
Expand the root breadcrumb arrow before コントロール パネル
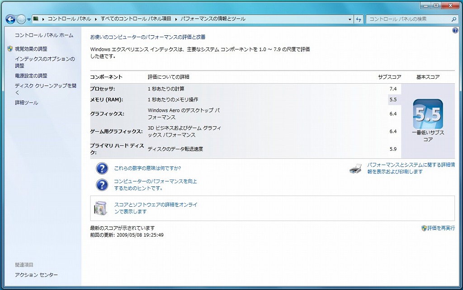[x=43, y=19]
